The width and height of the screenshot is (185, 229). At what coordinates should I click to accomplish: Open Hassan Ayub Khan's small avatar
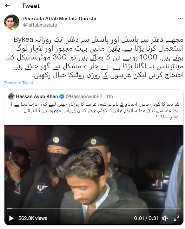11,96
